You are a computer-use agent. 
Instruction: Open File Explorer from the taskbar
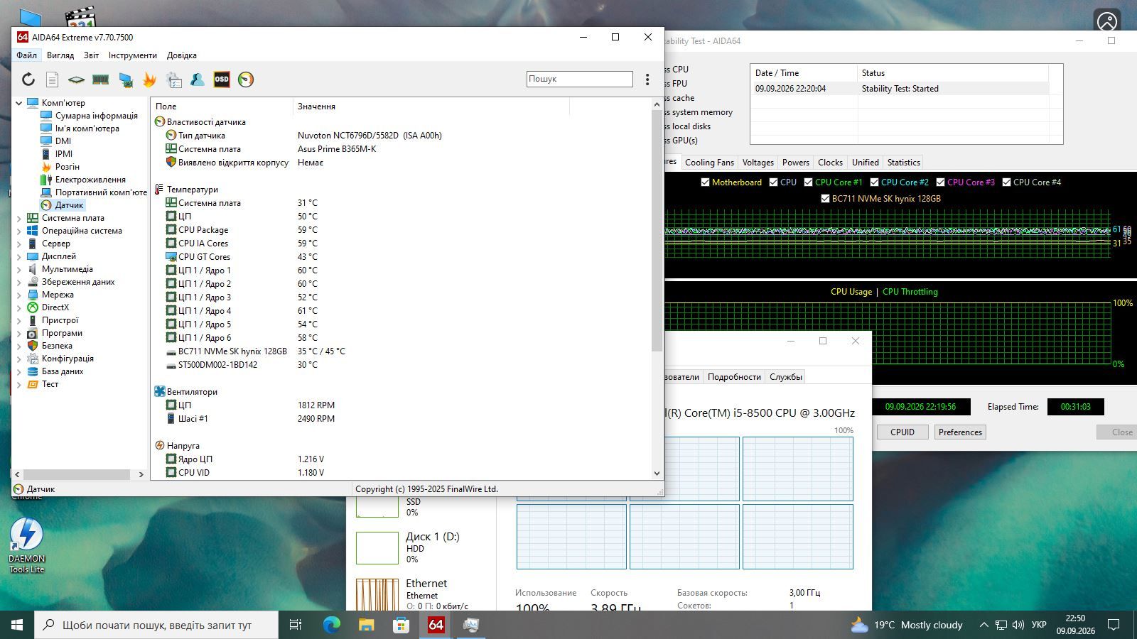[366, 625]
